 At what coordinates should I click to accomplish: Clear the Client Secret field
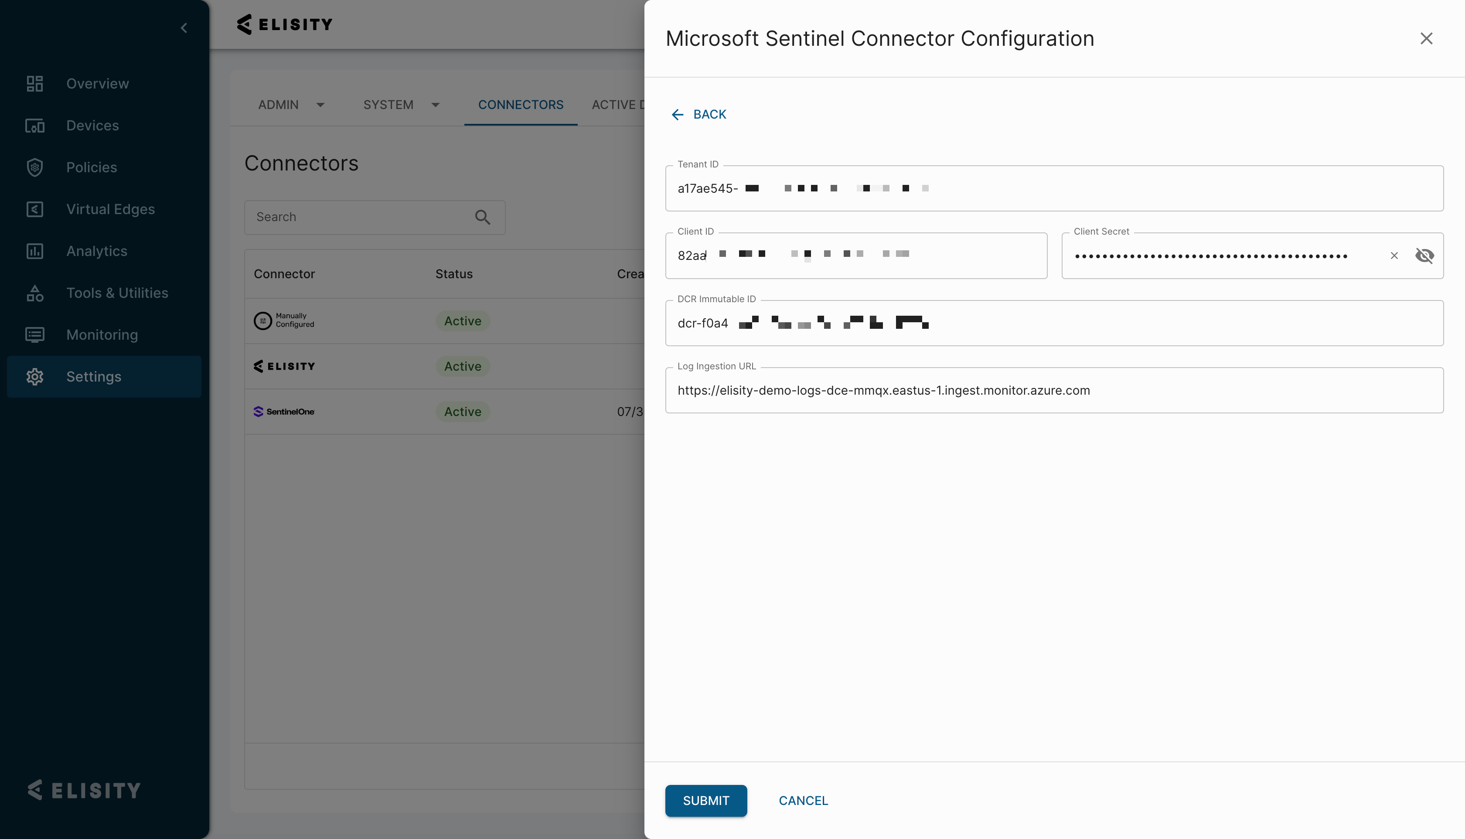click(1394, 255)
